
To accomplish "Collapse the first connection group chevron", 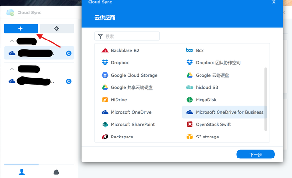I will coord(12,41).
